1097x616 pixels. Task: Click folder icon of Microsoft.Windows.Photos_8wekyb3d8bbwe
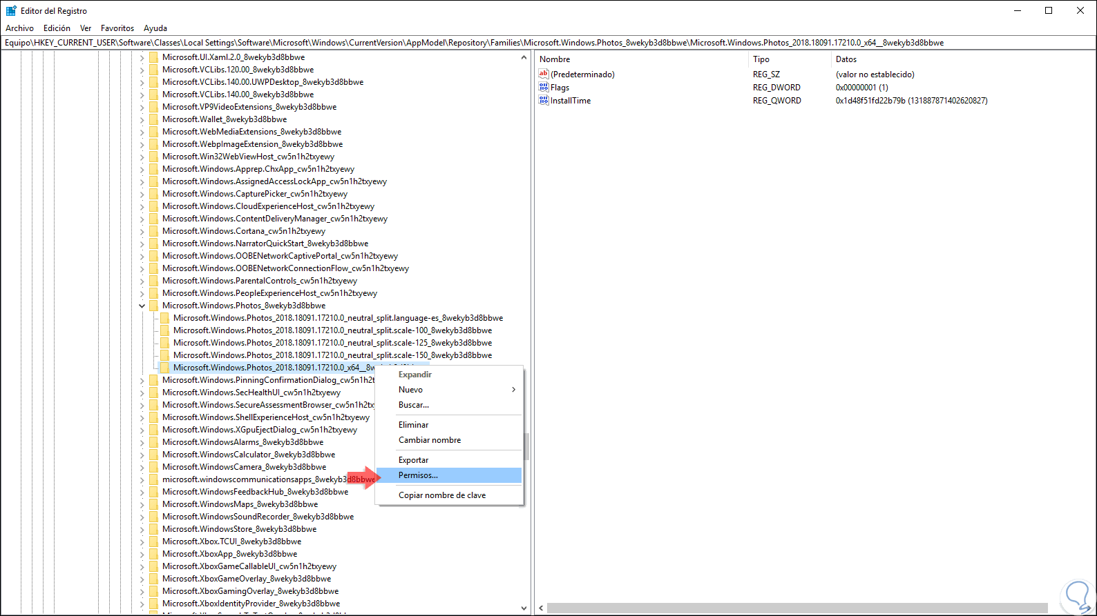click(x=153, y=306)
